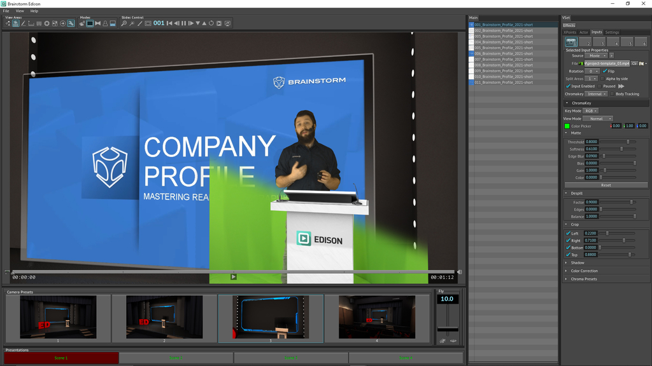Select the bowtie transition mode icon
This screenshot has height=366, width=652.
(97, 24)
